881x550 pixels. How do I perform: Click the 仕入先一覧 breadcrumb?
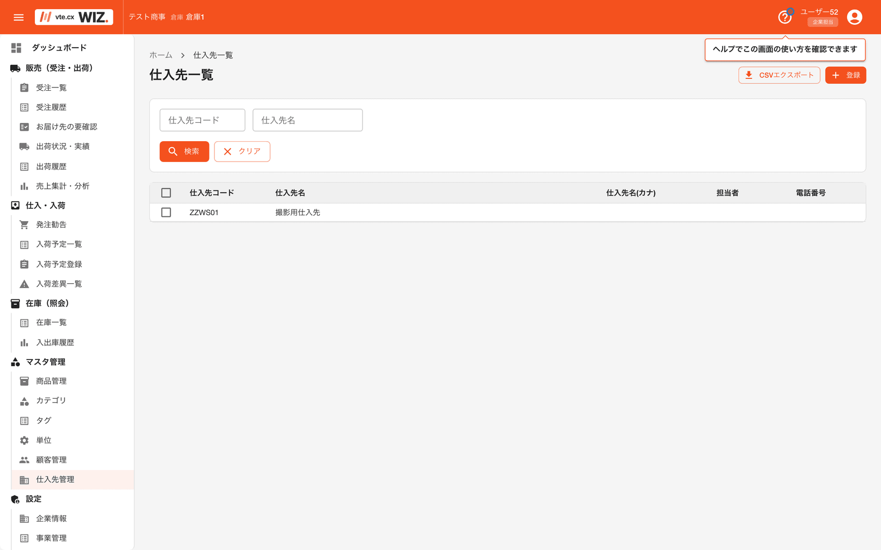213,55
